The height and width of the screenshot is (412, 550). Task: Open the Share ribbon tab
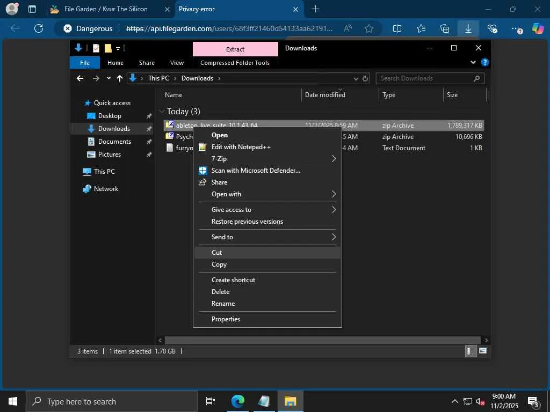147,63
